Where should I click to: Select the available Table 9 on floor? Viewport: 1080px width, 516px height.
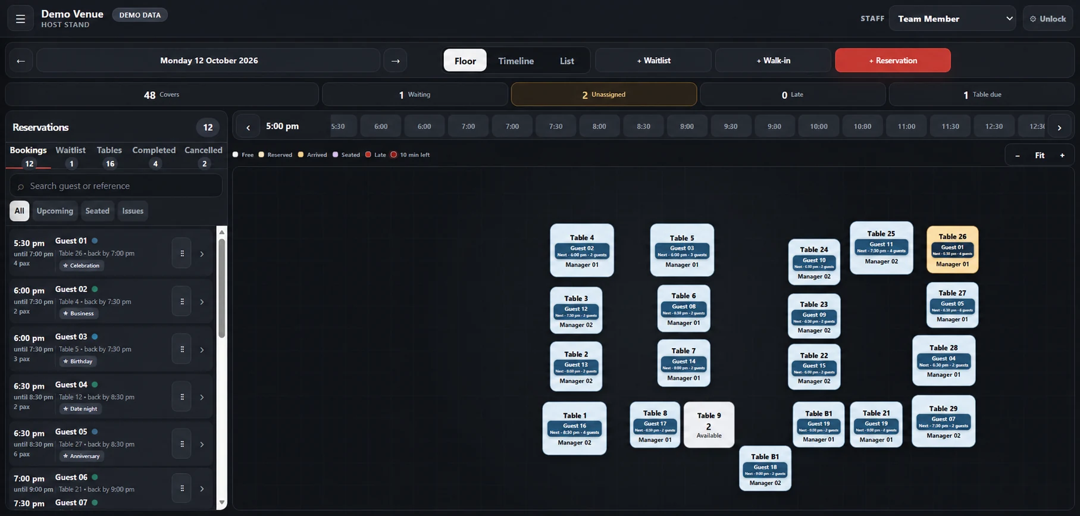pyautogui.click(x=709, y=425)
